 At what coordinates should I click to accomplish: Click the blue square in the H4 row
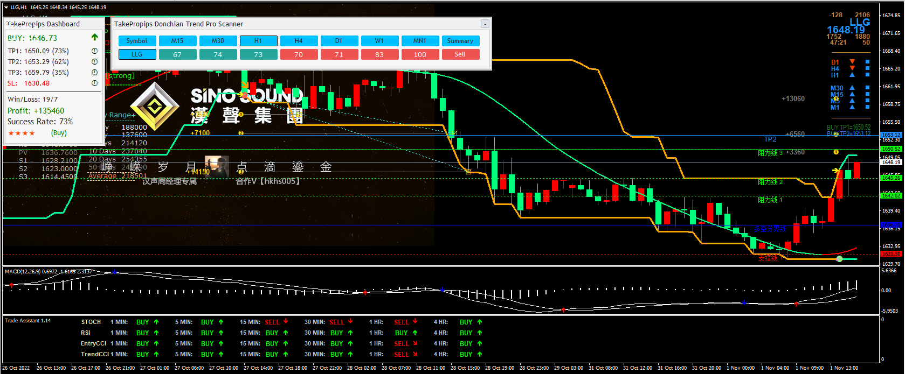[867, 68]
